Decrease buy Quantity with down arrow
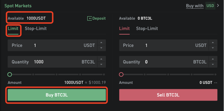224x111 pixels. coord(101,64)
